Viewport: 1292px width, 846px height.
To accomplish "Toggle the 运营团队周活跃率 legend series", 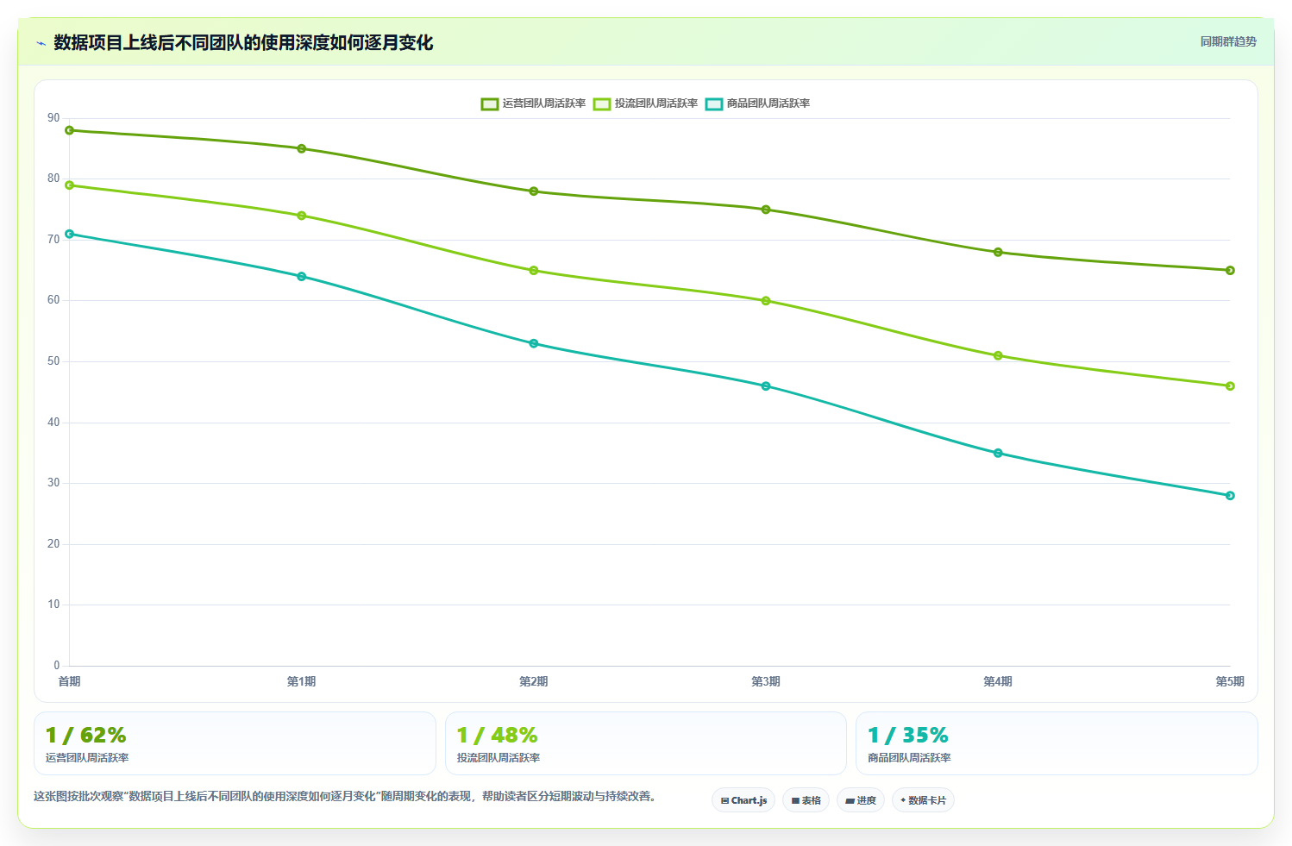I will coord(533,103).
